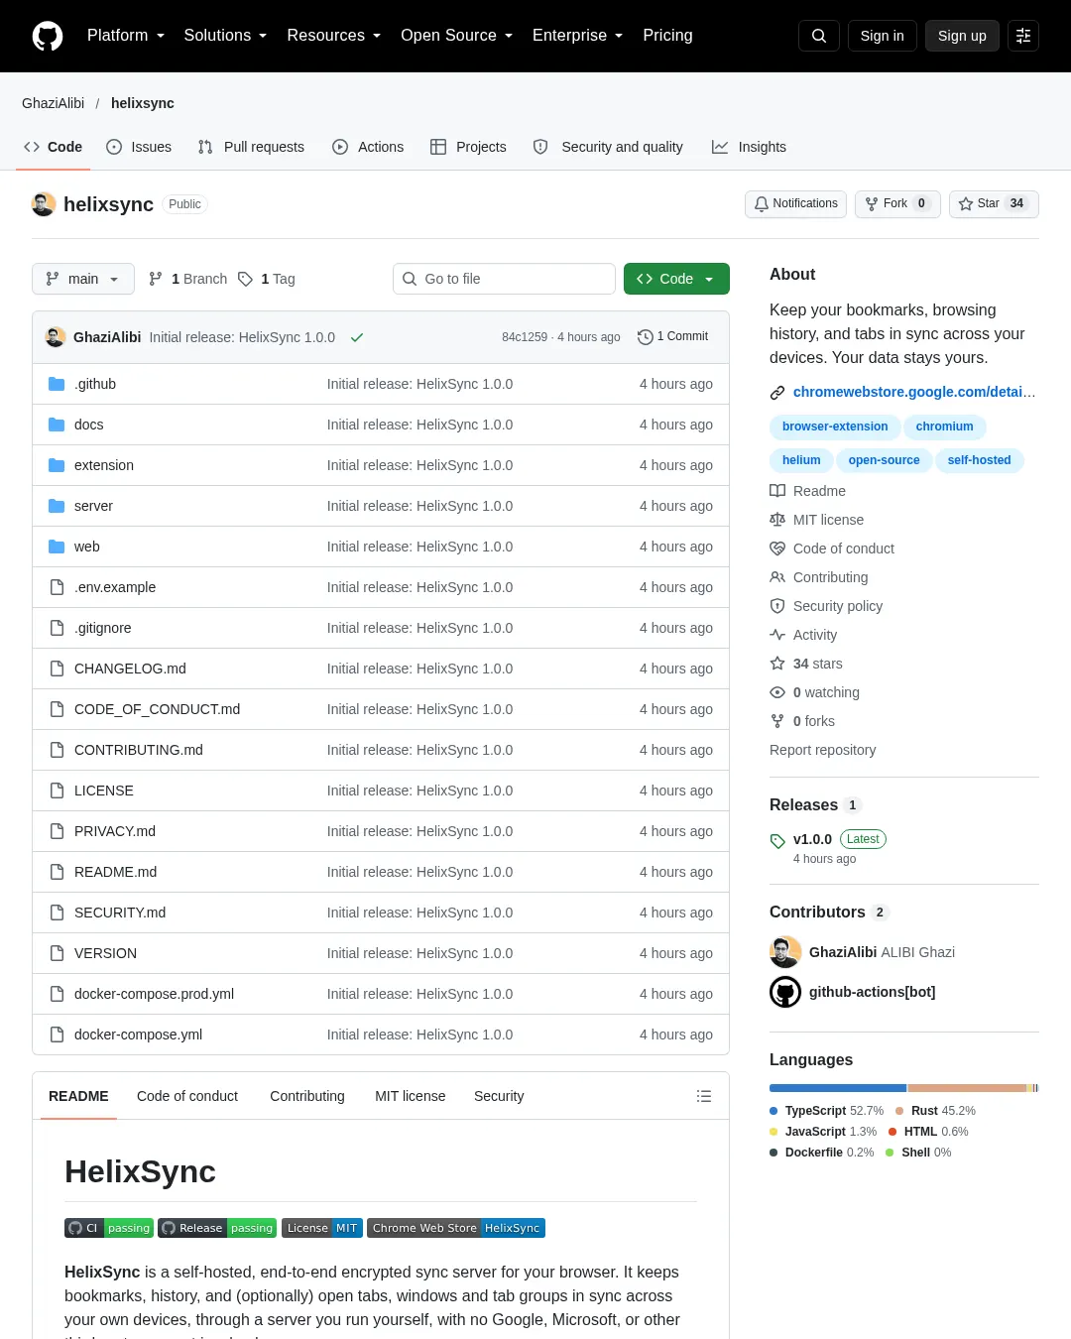Open Security and quality tab
Image resolution: width=1071 pixels, height=1339 pixels.
[608, 147]
